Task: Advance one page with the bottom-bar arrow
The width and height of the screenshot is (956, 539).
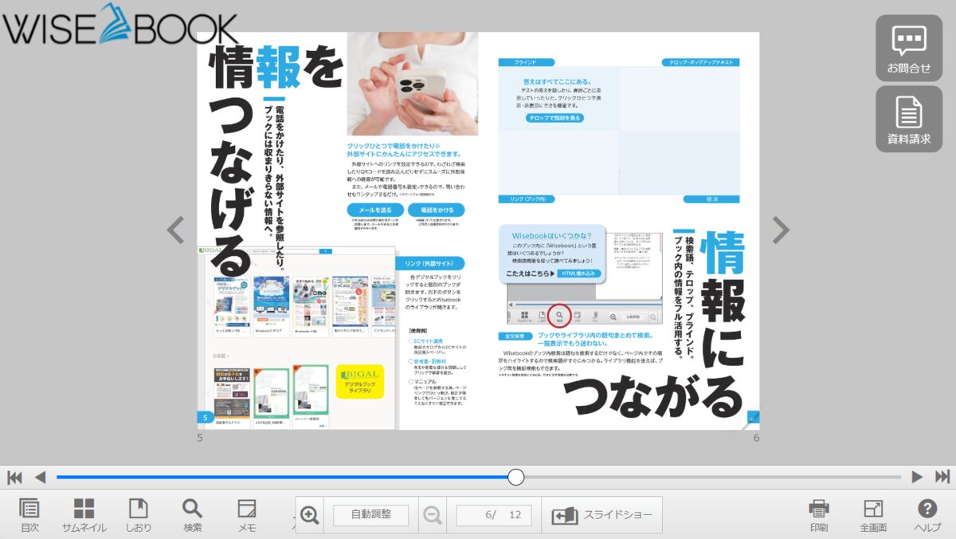Action: 917,477
